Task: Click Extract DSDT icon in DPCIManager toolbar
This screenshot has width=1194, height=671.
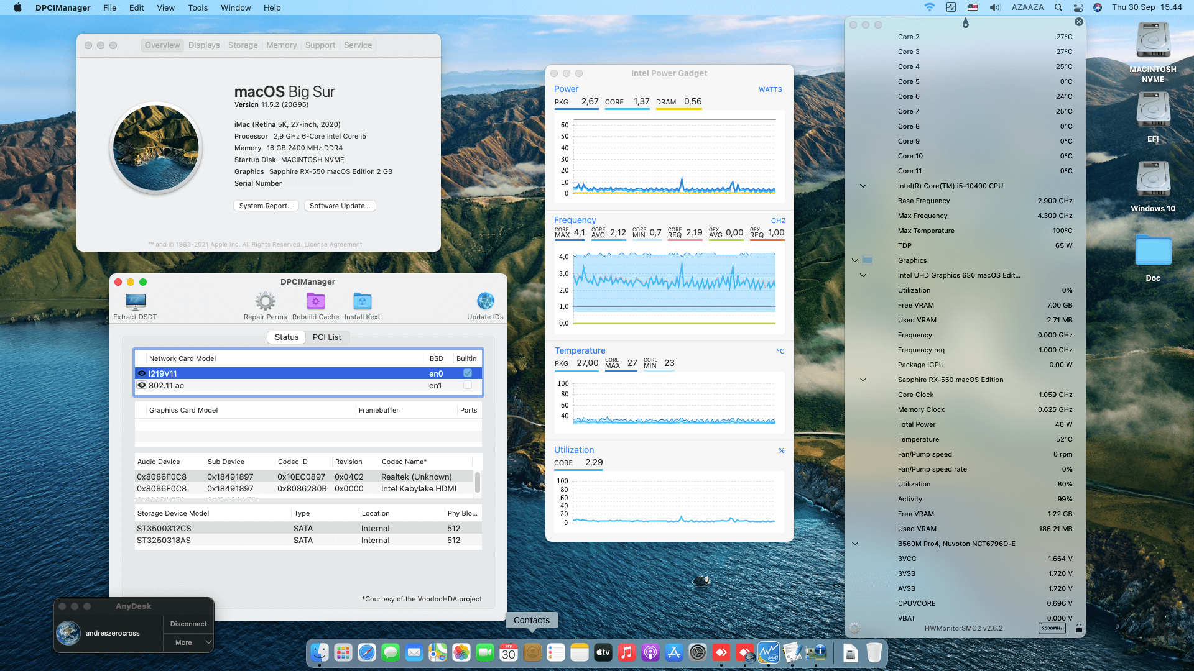Action: pyautogui.click(x=135, y=302)
